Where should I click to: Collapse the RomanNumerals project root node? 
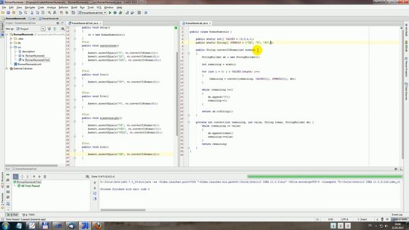(7, 34)
